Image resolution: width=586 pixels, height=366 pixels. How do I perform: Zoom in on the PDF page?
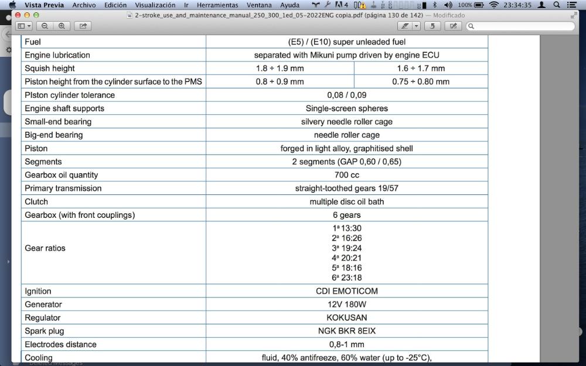pyautogui.click(x=62, y=26)
